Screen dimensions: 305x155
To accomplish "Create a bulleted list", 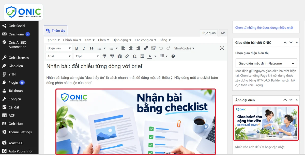I will [99, 48].
